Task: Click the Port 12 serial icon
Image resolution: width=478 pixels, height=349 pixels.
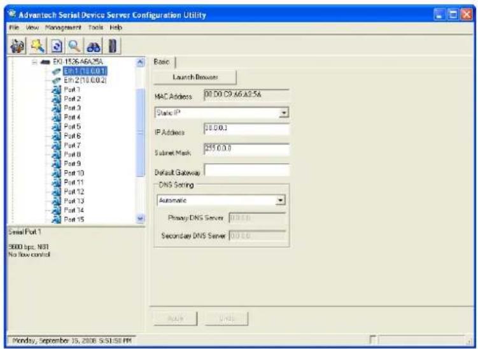Action: point(57,192)
